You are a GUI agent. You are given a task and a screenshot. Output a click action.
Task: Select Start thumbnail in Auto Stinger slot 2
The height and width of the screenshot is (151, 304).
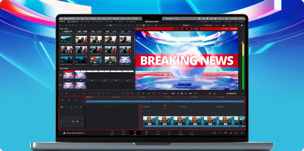81,75
